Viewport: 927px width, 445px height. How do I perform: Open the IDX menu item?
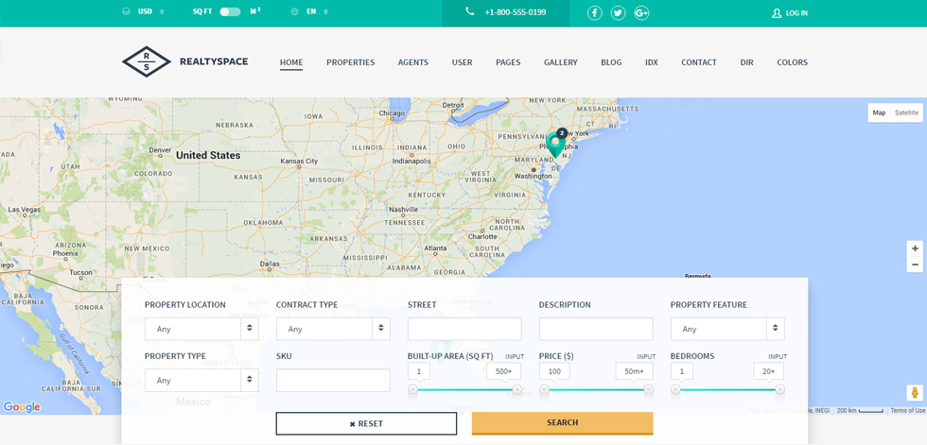[652, 62]
